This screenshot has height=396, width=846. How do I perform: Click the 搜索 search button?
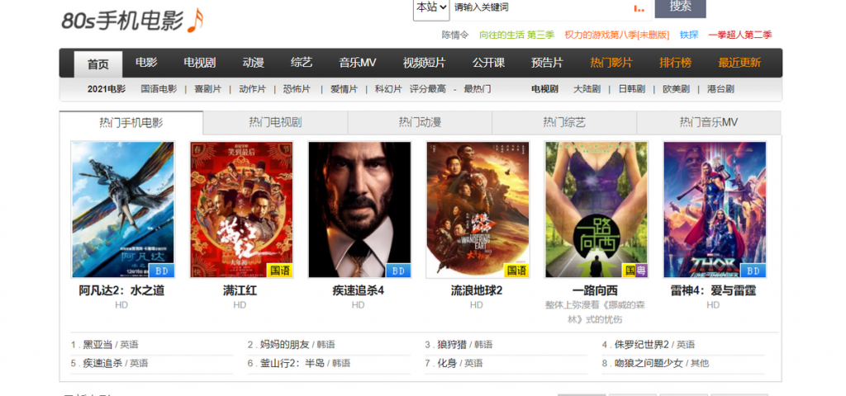680,7
